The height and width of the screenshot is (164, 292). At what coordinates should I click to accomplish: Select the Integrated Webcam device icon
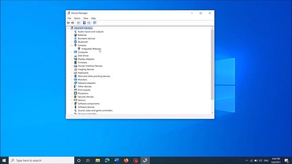[x=79, y=49]
